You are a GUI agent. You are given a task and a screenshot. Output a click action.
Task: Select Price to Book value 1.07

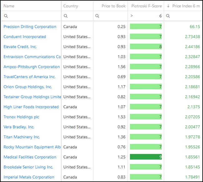[x=121, y=107]
